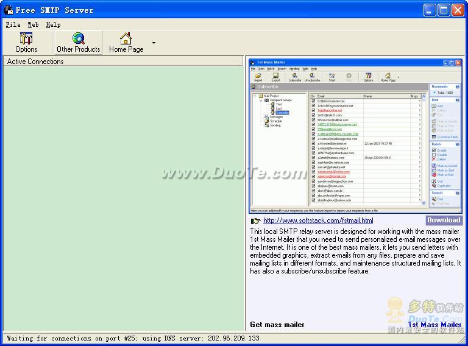
Task: Click the status bar 'Waiting for connections' text
Action: pyautogui.click(x=133, y=338)
